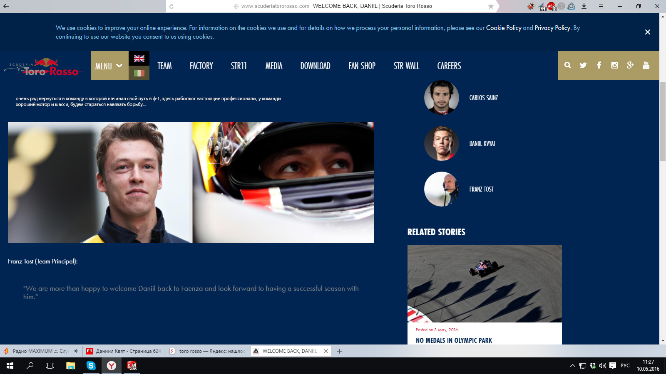Open the STR WALL navigation item
The image size is (666, 374).
click(x=406, y=66)
